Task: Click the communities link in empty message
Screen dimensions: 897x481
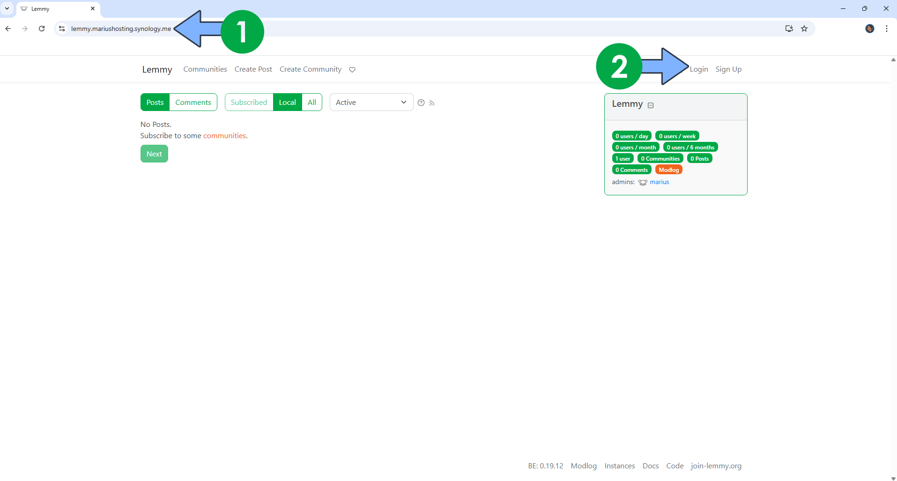Action: pyautogui.click(x=224, y=136)
